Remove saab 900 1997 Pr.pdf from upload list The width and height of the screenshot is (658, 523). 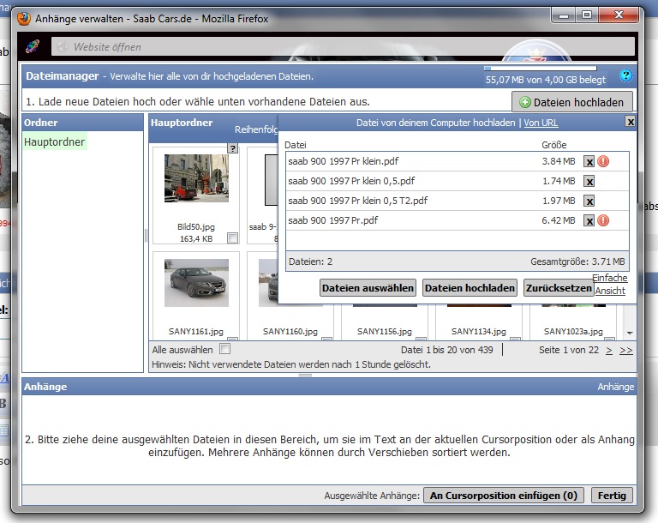pyautogui.click(x=589, y=221)
